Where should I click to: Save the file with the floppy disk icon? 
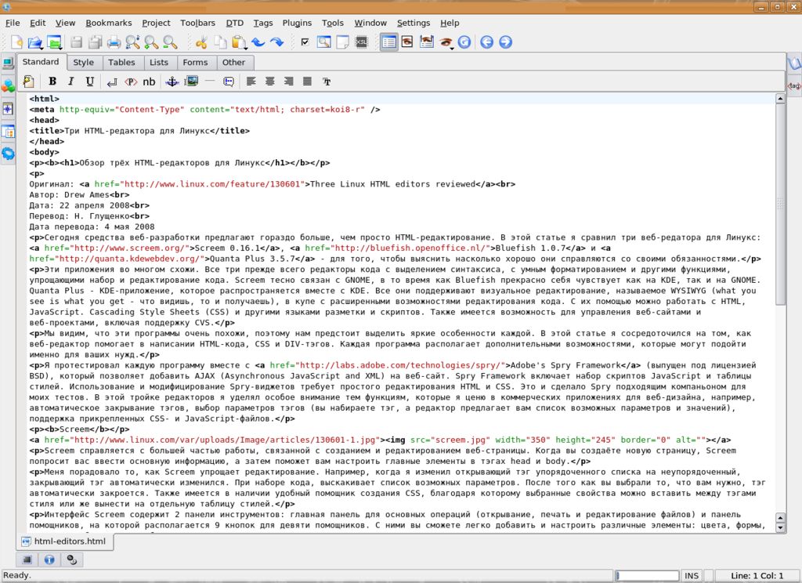click(x=76, y=42)
